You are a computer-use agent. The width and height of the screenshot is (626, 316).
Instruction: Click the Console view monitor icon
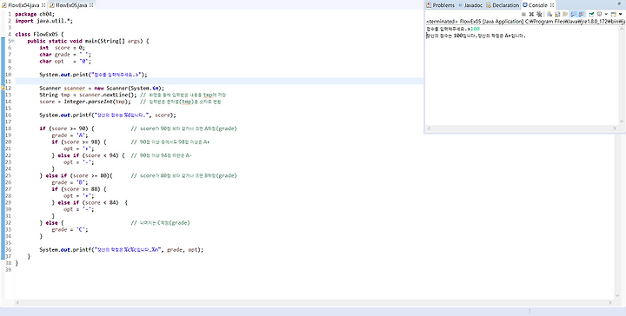(524, 5)
